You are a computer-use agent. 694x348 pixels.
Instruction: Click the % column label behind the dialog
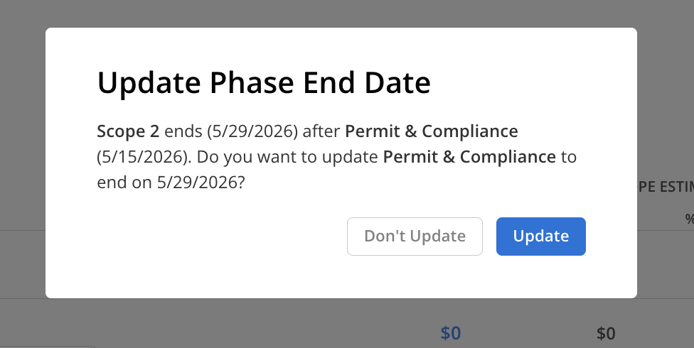[x=688, y=219]
